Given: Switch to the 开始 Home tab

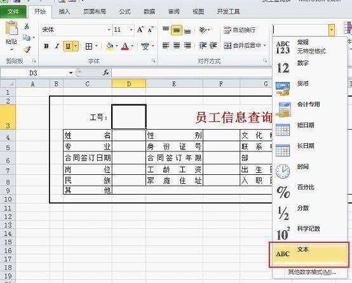Looking at the screenshot, I should [x=40, y=11].
